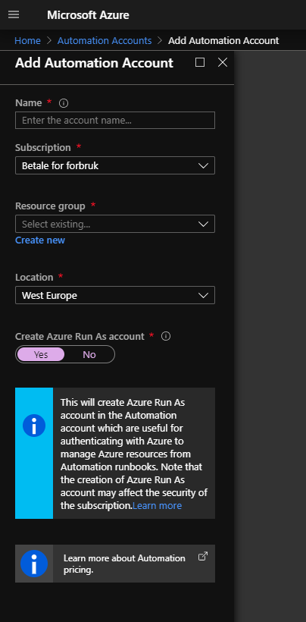Open Learn more link in Run As notice

[x=157, y=506]
